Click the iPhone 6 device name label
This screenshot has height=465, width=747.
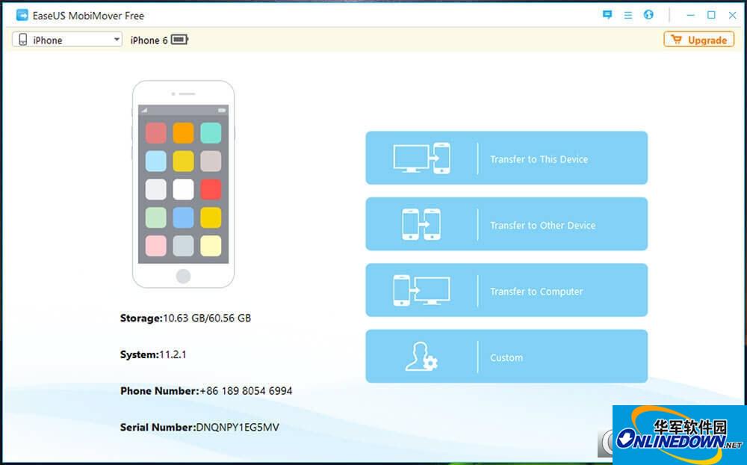[x=149, y=40]
